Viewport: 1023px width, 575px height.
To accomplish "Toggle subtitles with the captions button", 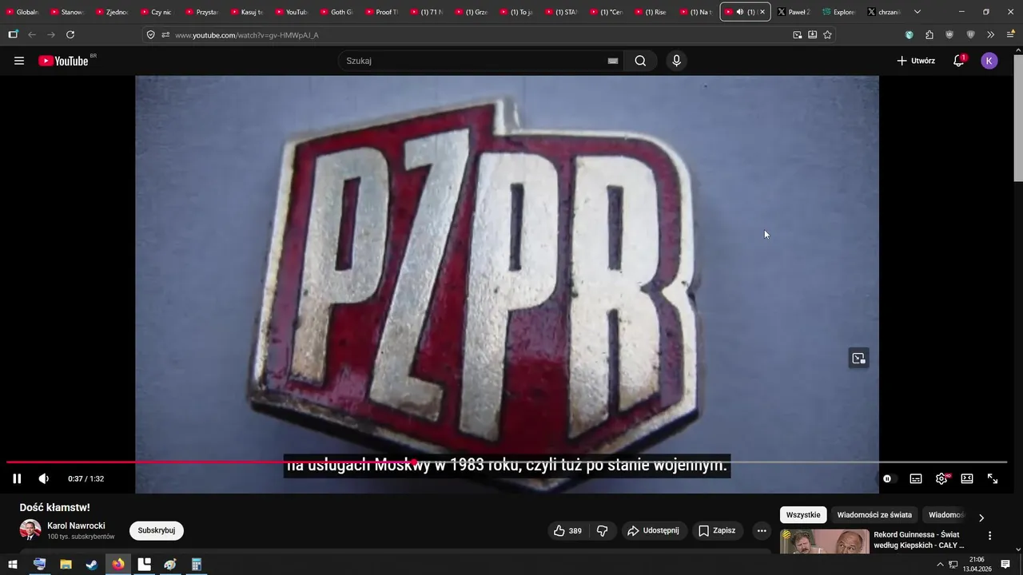I will pos(916,478).
